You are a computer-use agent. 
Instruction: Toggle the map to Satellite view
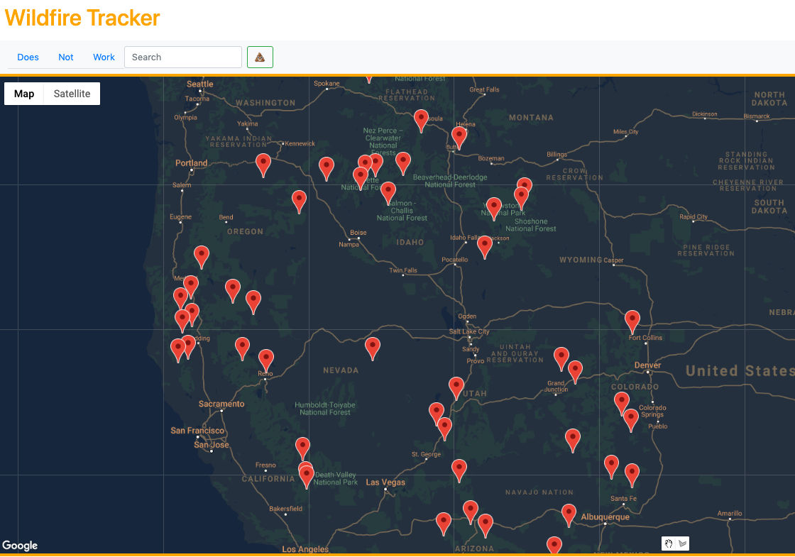[x=71, y=93]
